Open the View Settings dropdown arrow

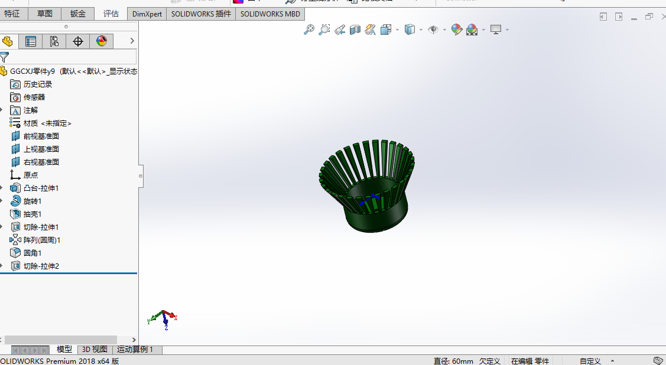pos(507,30)
